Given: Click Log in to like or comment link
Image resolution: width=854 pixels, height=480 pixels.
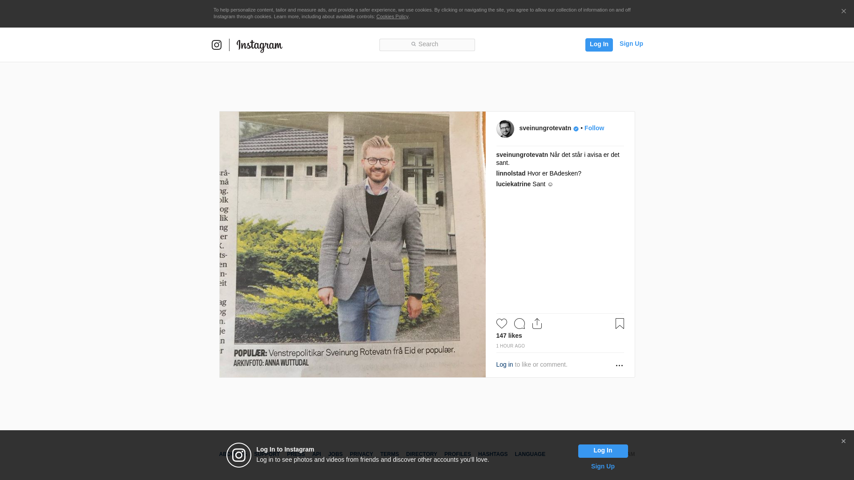Looking at the screenshot, I should (x=505, y=364).
